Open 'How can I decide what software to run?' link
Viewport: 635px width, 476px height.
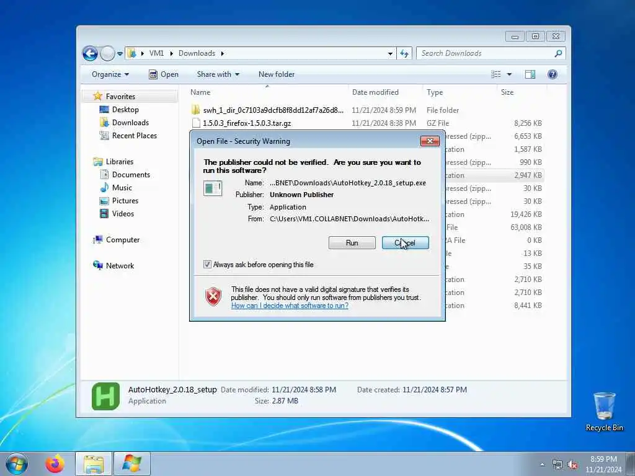tap(290, 306)
